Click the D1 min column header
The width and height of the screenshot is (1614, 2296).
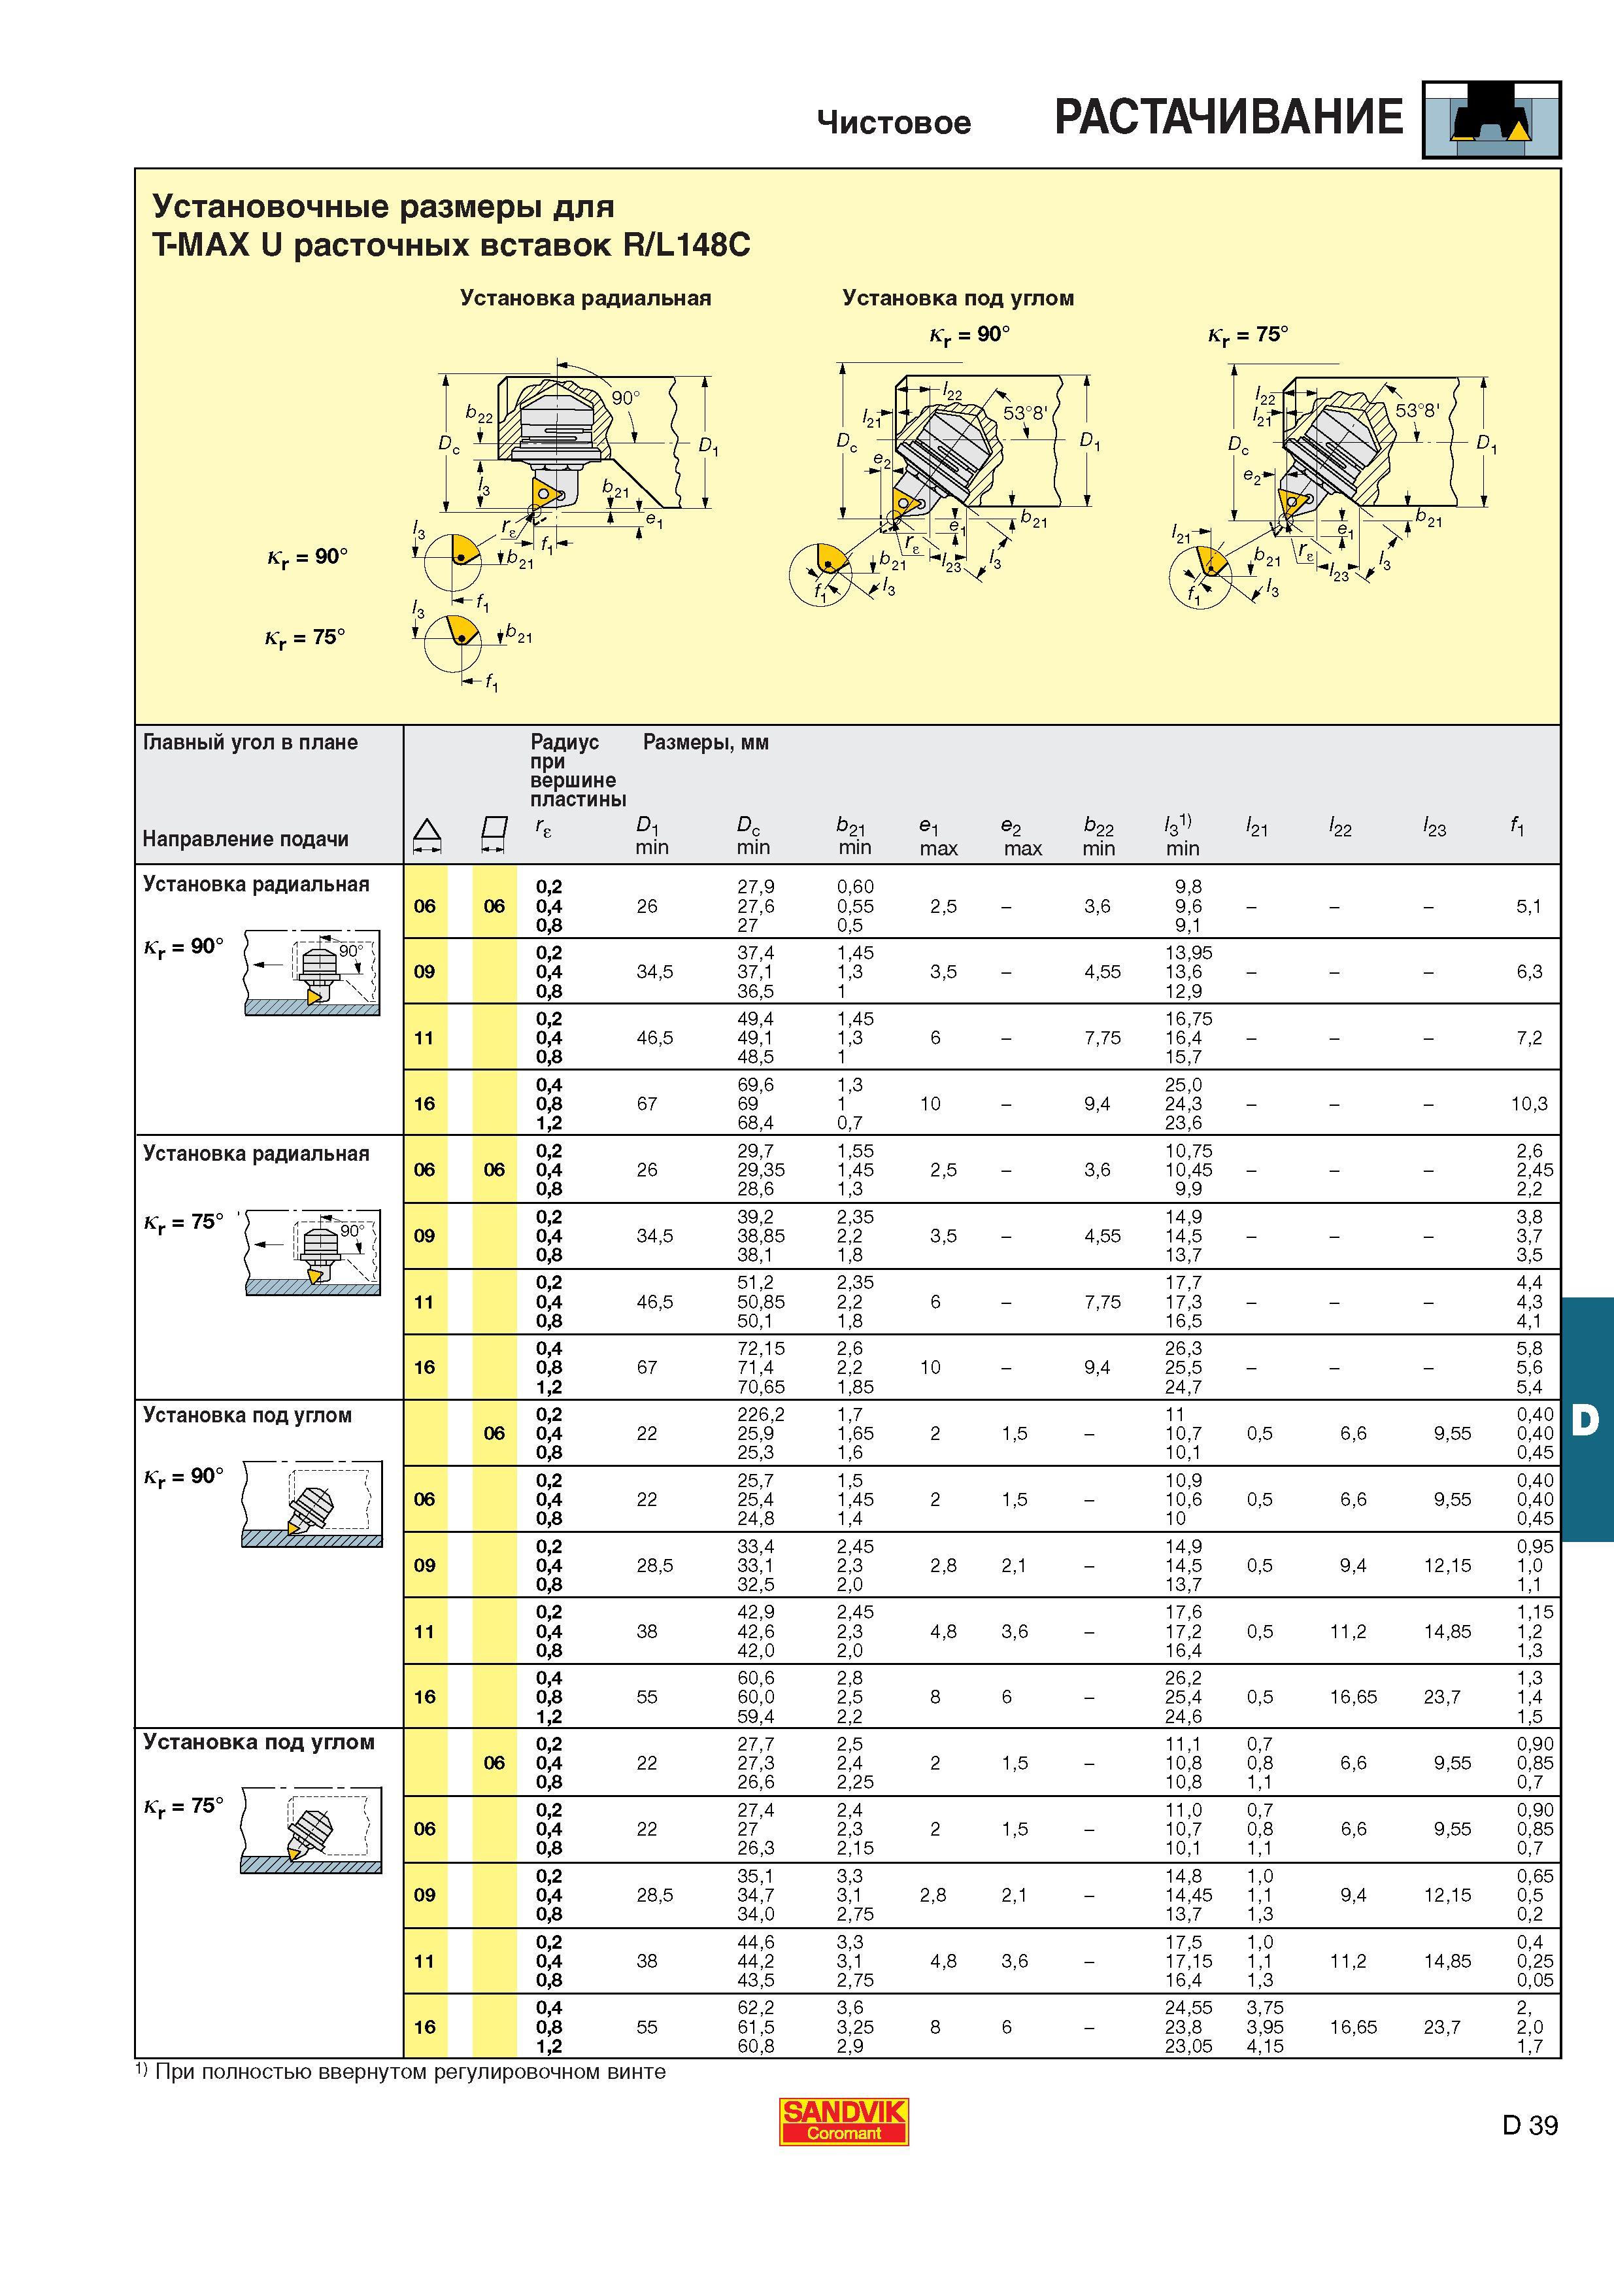point(652,836)
